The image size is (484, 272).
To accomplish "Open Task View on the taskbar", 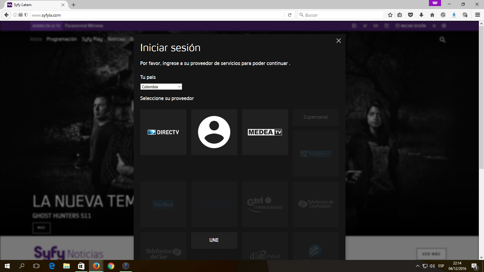I will click(x=36, y=266).
